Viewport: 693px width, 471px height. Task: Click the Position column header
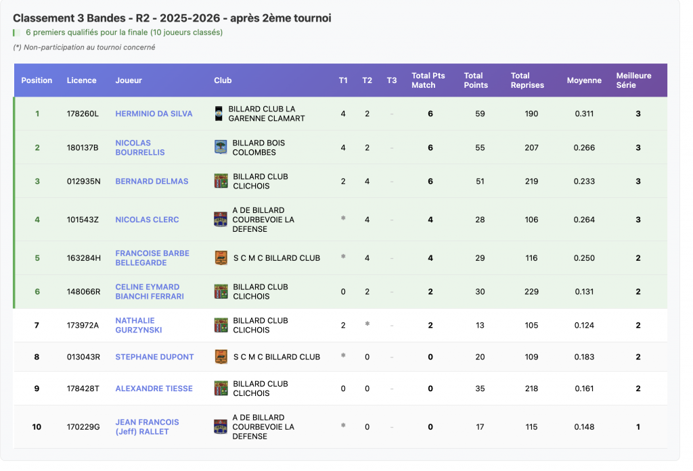click(37, 80)
